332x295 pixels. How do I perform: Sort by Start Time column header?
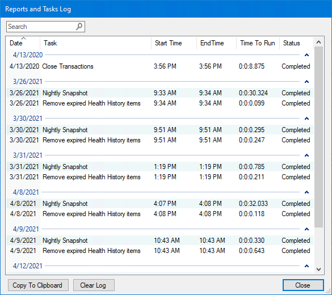tap(174, 43)
